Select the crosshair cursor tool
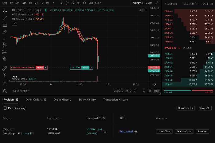The height and width of the screenshot is (143, 215). [x=5, y=11]
